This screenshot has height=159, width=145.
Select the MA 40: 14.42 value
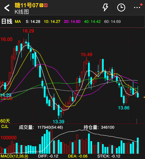92,21
